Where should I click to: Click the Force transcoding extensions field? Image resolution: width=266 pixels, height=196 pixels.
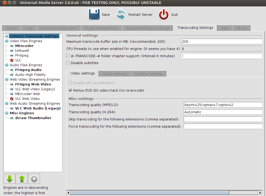click(223, 127)
